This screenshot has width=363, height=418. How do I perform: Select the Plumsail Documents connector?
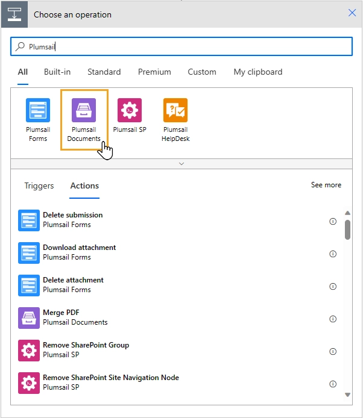(x=84, y=120)
